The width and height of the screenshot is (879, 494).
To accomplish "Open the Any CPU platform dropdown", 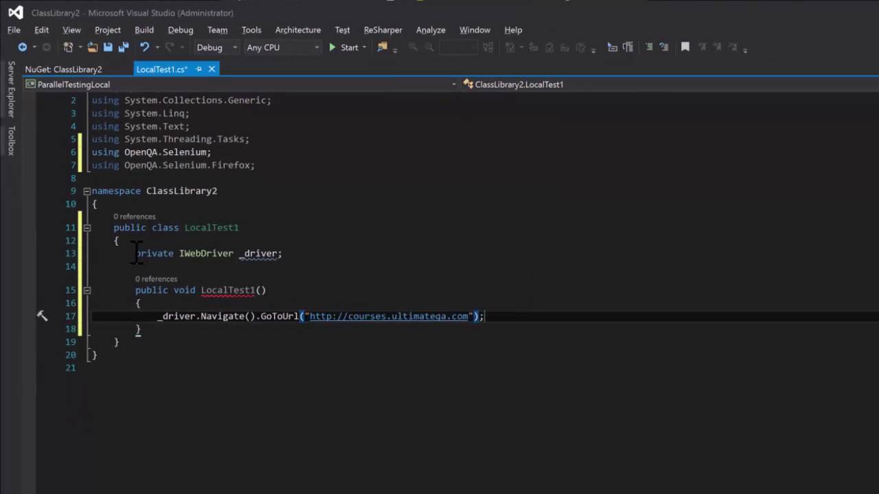I will tap(282, 47).
